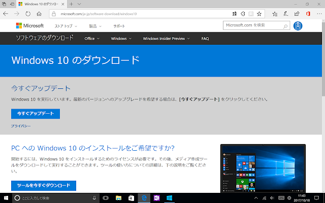325x203 pixels.
Task: Open the blue Windows app on taskbar
Action: (169, 198)
